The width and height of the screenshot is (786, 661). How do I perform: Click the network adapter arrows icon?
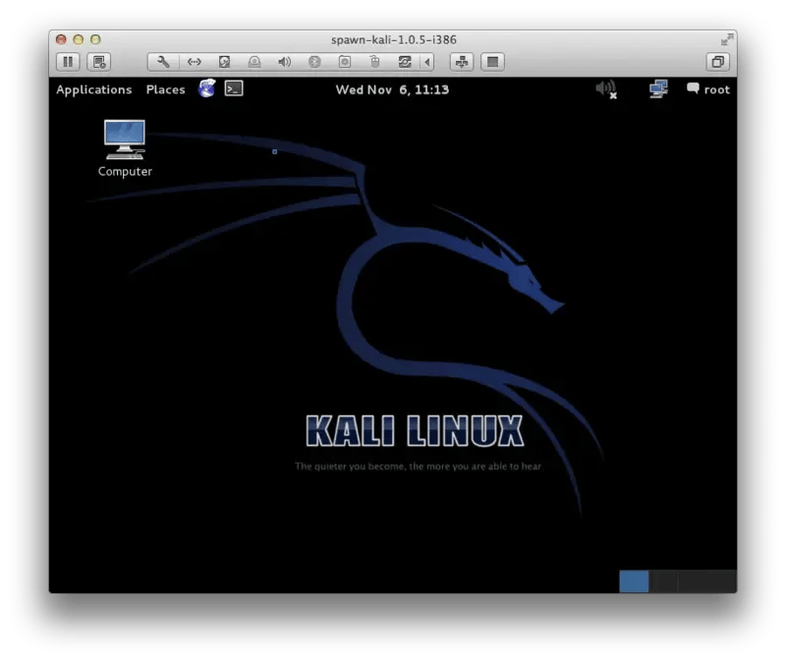click(x=195, y=62)
